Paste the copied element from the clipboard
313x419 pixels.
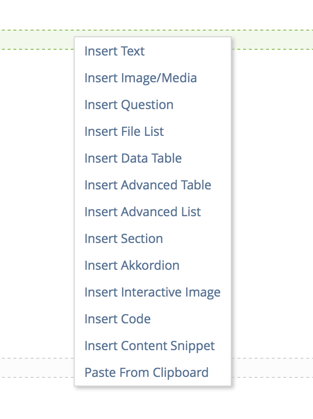[x=146, y=373]
